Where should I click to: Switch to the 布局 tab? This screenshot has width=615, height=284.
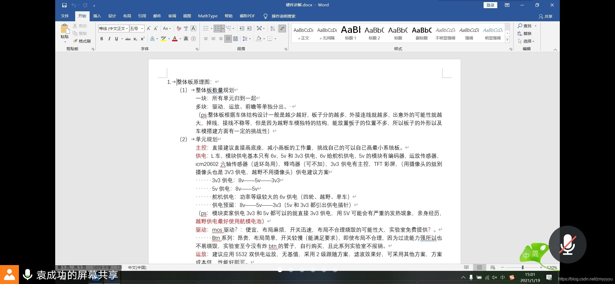click(x=127, y=16)
